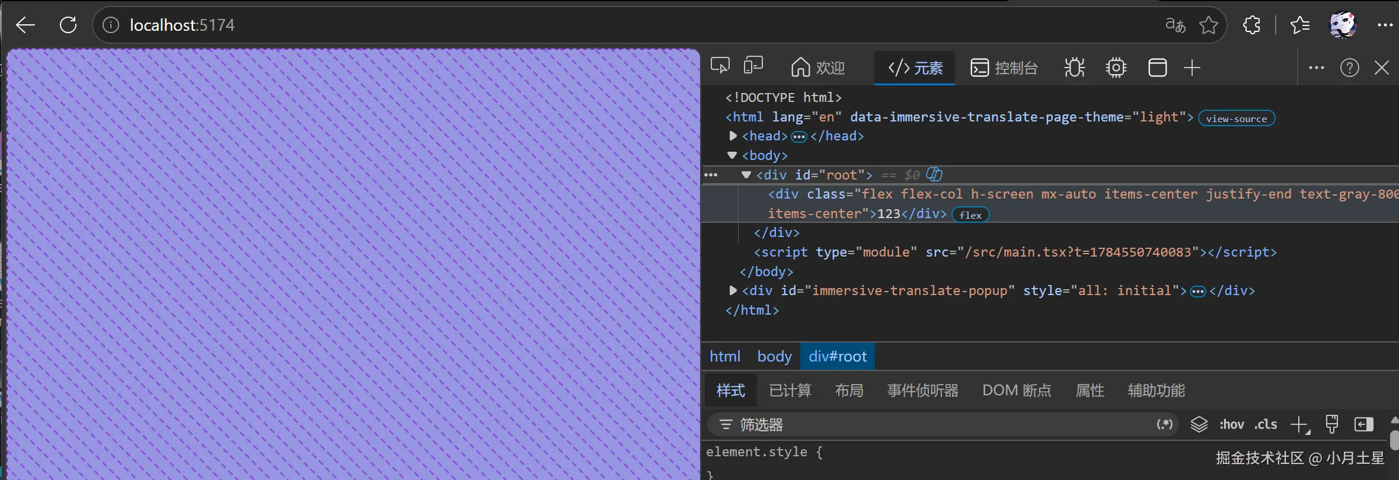Open the Copilot explain icon next to $0

(x=934, y=174)
